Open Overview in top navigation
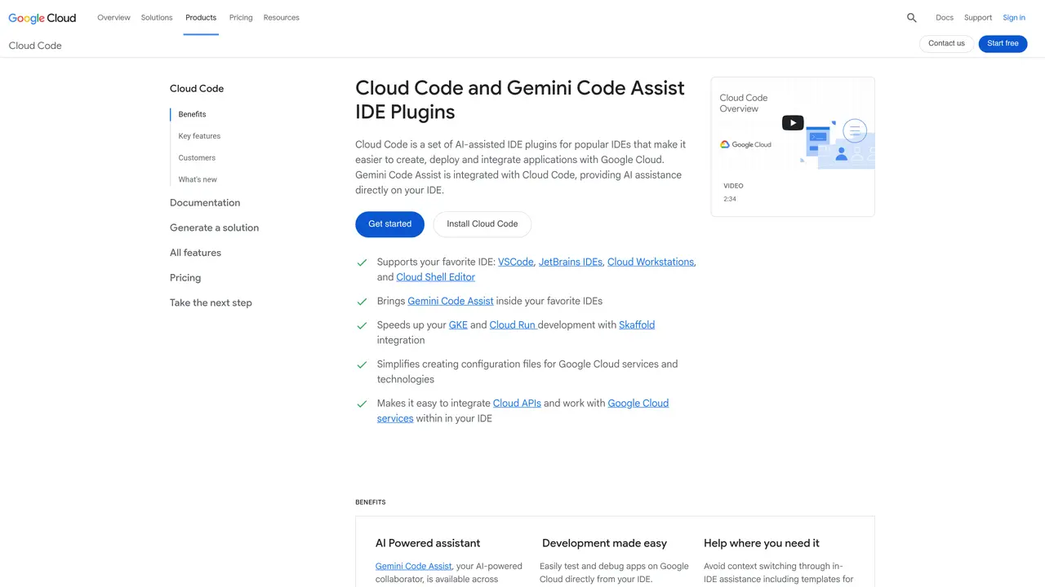 (113, 17)
